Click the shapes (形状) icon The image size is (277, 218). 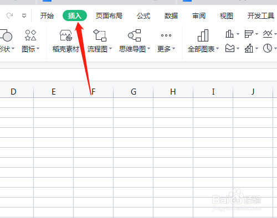tap(6, 35)
